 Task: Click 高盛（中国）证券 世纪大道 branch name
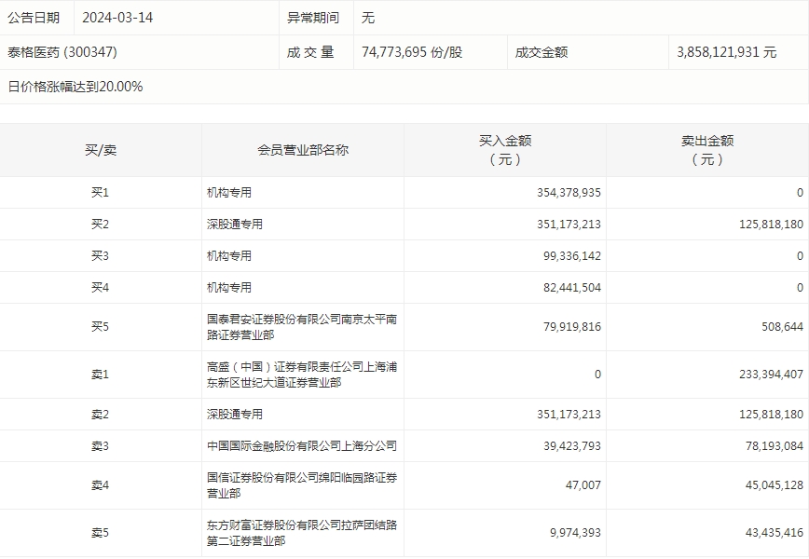(x=302, y=375)
